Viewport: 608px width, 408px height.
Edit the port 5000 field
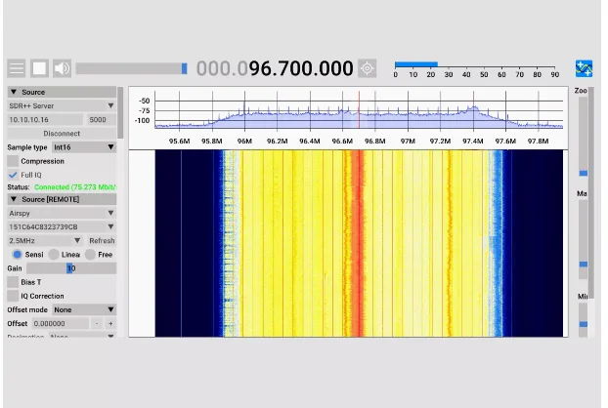101,120
